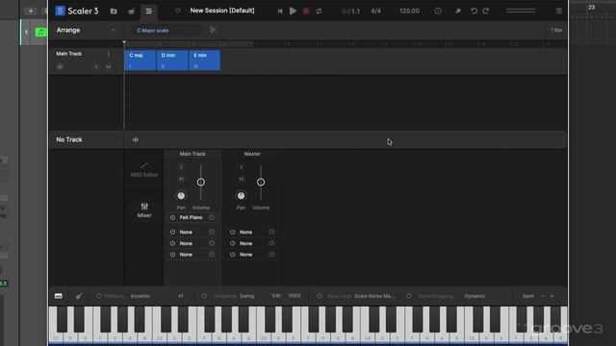
Task: Click the round icon under Main Track name
Action: [60, 66]
